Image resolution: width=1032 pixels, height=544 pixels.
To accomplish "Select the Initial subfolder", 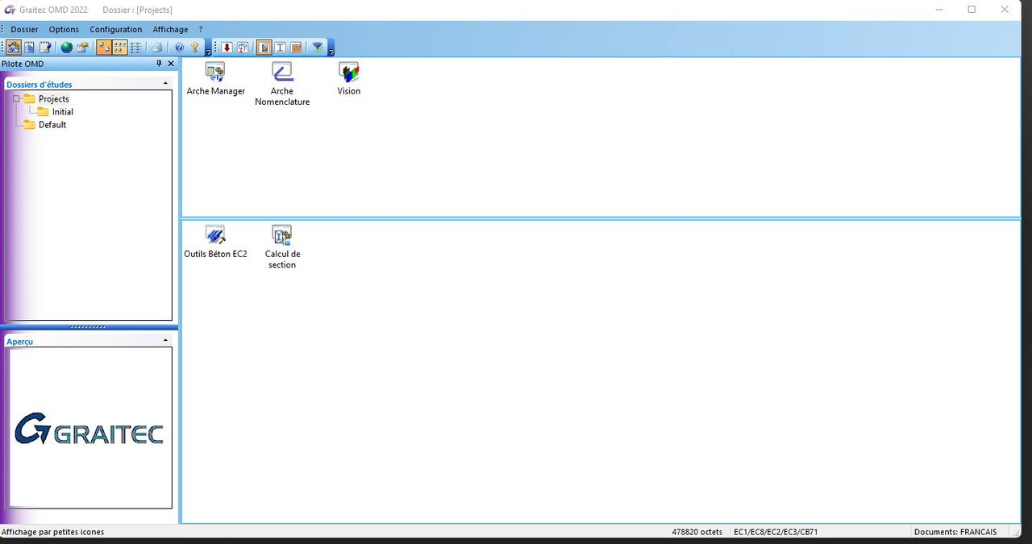I will click(x=62, y=112).
